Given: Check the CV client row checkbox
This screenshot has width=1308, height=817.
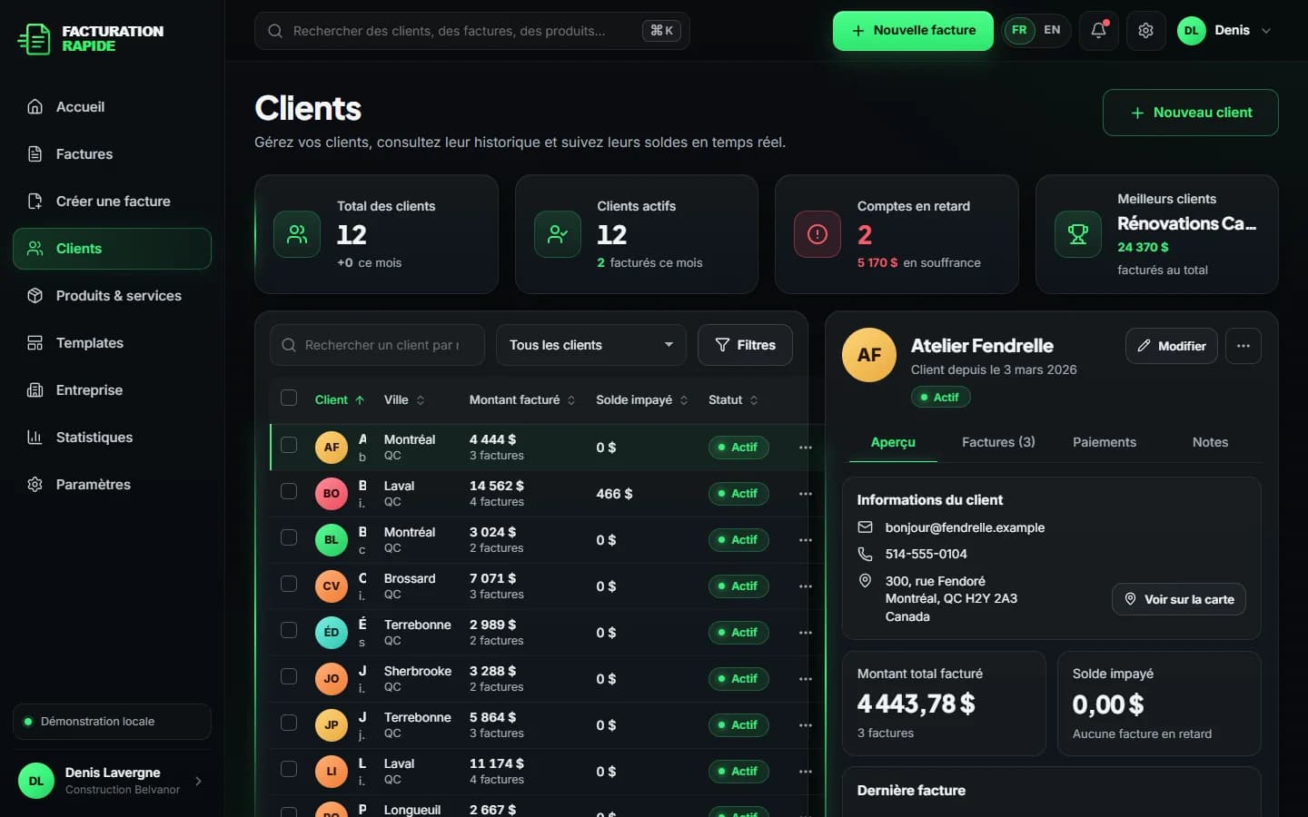Looking at the screenshot, I should pyautogui.click(x=289, y=584).
